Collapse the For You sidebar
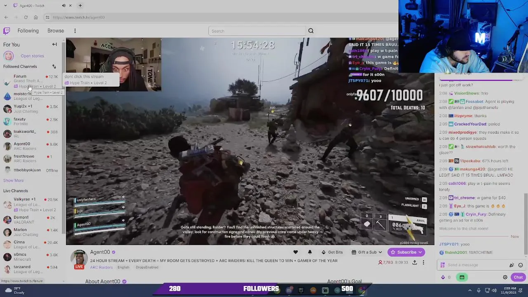Image resolution: width=528 pixels, height=297 pixels. 54,45
